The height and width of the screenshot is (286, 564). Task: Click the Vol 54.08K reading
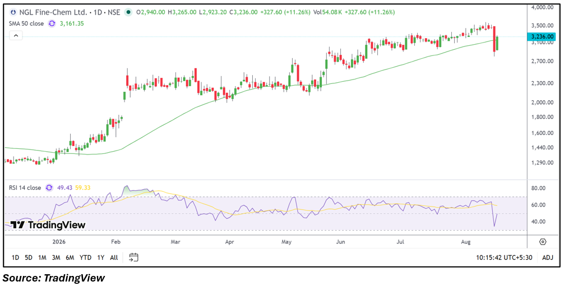[328, 12]
